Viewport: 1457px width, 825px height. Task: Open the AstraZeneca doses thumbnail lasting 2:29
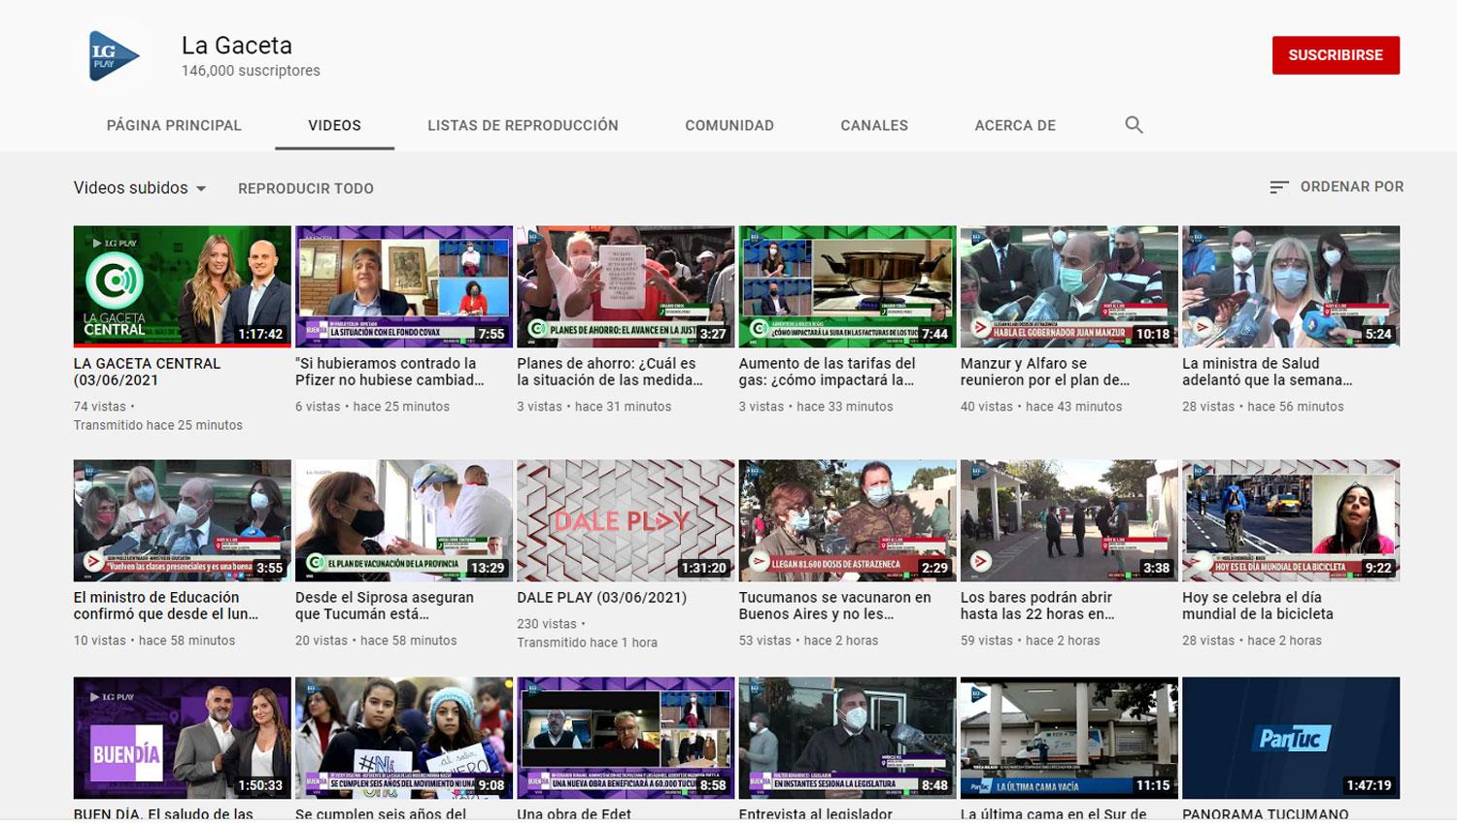848,520
